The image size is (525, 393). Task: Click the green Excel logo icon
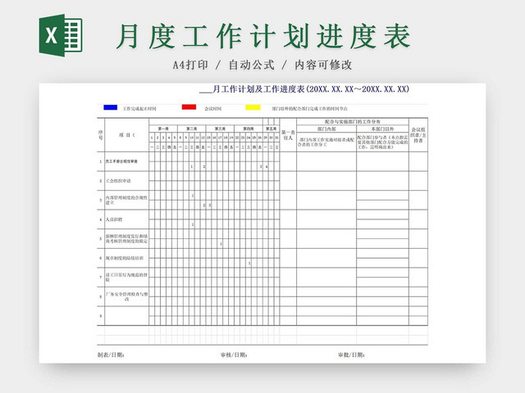61,35
